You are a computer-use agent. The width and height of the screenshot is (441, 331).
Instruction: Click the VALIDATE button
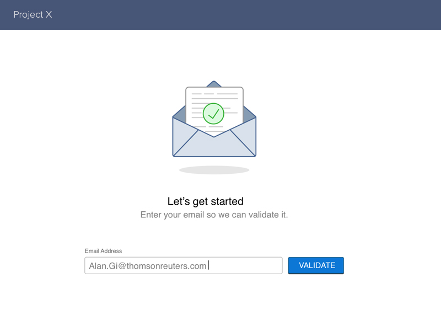[x=316, y=265]
